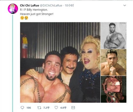Click the 4.0千 likes count
Screen dimensions: 133x112
coord(63,108)
